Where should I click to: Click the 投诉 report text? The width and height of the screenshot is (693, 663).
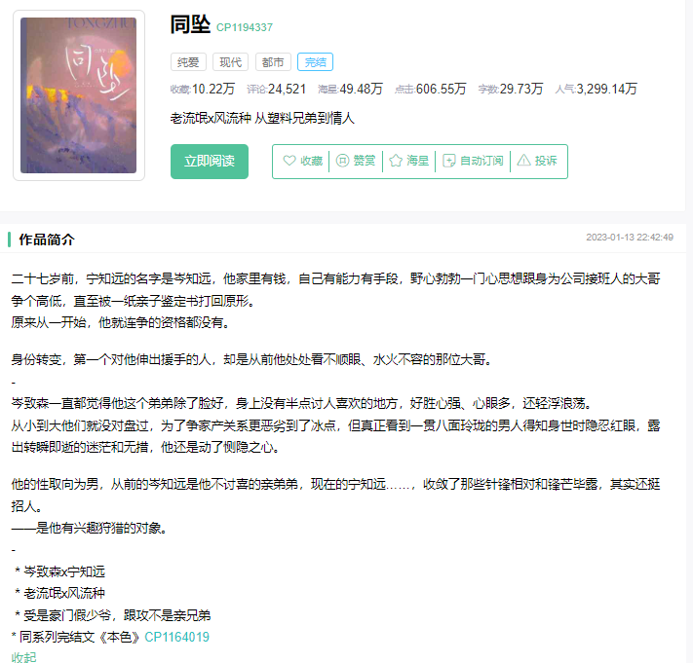(x=546, y=161)
